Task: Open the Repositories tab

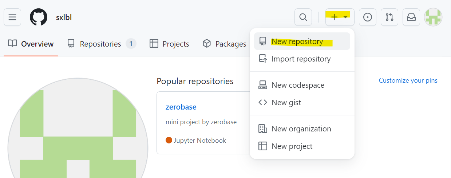Action: (101, 44)
